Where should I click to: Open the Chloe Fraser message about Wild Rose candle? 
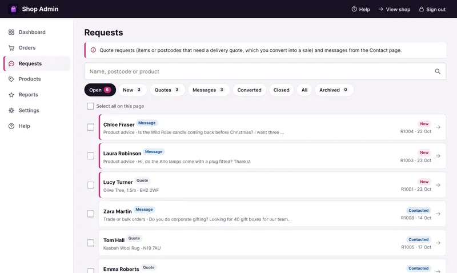point(272,127)
